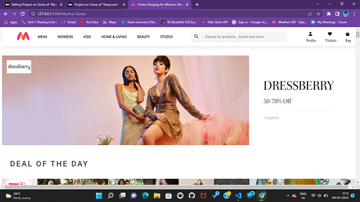Open the WOMENS menu

point(65,36)
